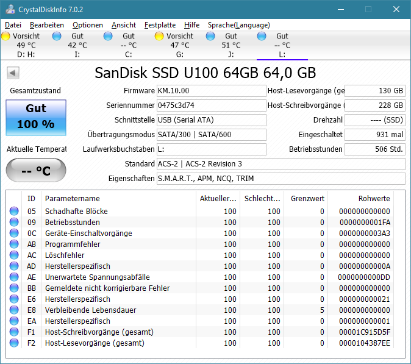Select the blue status orb for disk C:
Image resolution: width=411 pixels, height=364 pixels.
(x=108, y=36)
